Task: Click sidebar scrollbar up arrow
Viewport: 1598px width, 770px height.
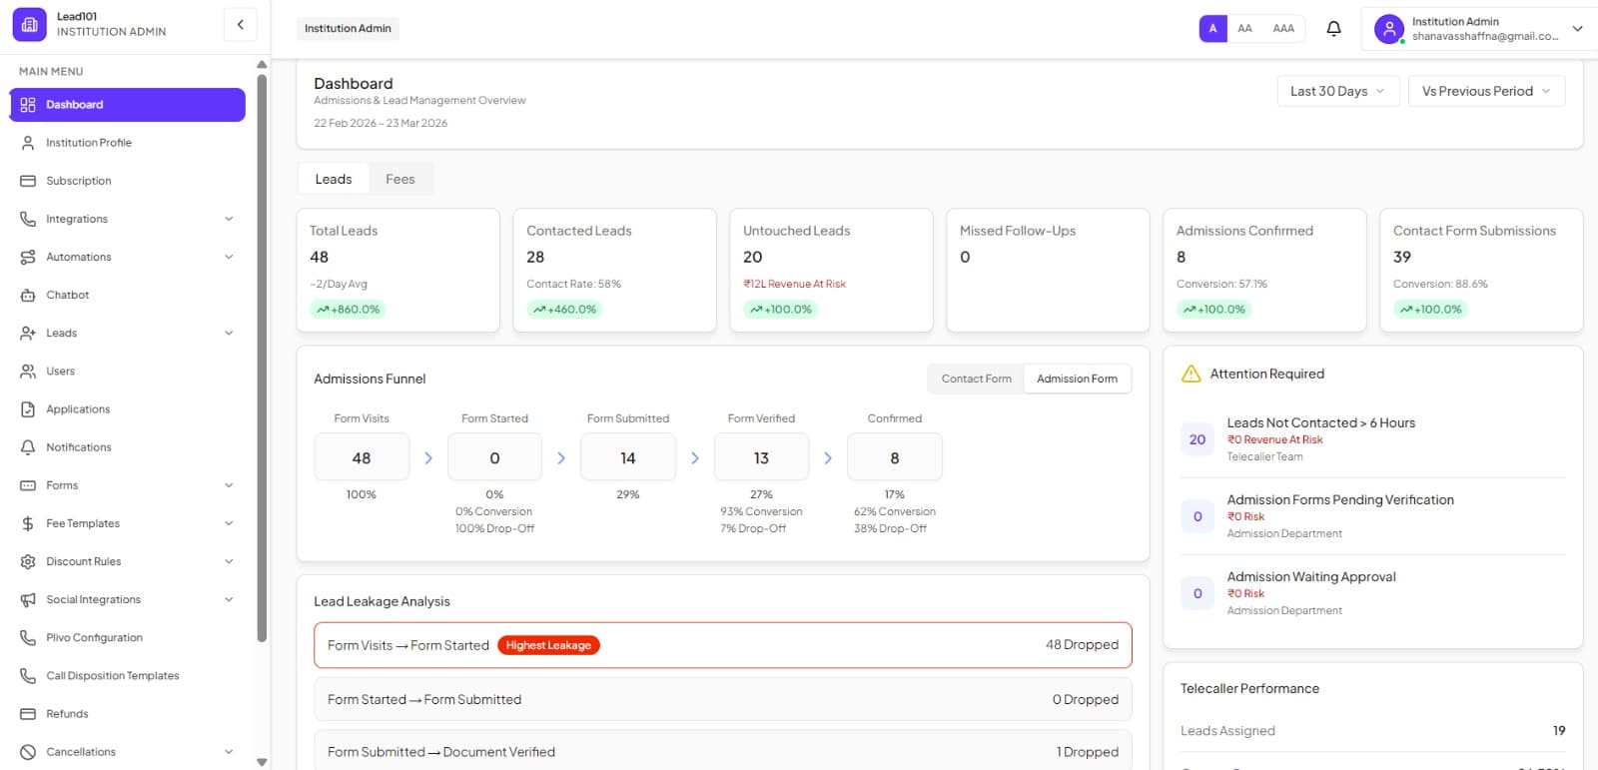Action: pos(262,65)
